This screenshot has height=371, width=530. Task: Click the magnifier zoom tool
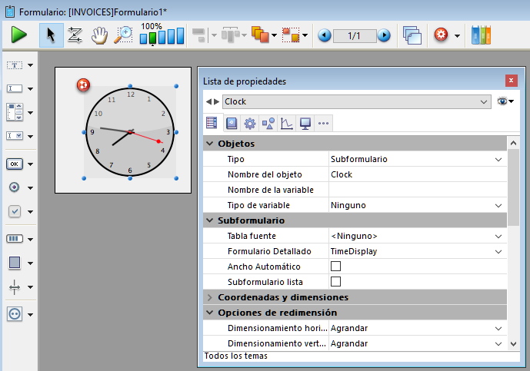[x=123, y=35]
